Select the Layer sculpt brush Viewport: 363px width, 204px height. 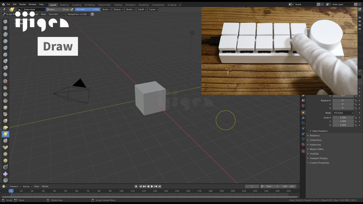coord(5,54)
